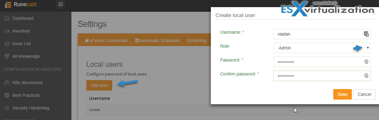Click the CONFIGURATION ANALYSIS section label
Viewport: 379px width, 120px height.
point(32,69)
